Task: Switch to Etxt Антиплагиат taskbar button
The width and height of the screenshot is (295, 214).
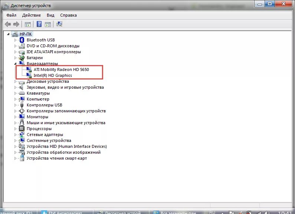Action: (65, 212)
